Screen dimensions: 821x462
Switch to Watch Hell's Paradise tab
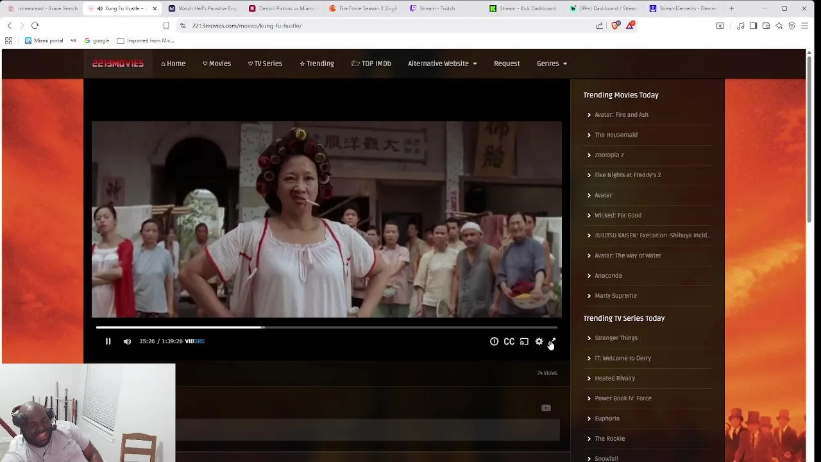(203, 8)
